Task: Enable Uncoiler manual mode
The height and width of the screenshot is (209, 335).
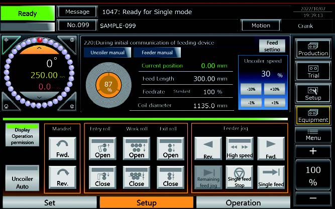Action: [x=107, y=53]
